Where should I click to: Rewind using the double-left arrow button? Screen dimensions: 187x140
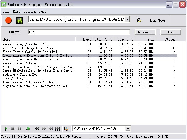click(x=37, y=129)
